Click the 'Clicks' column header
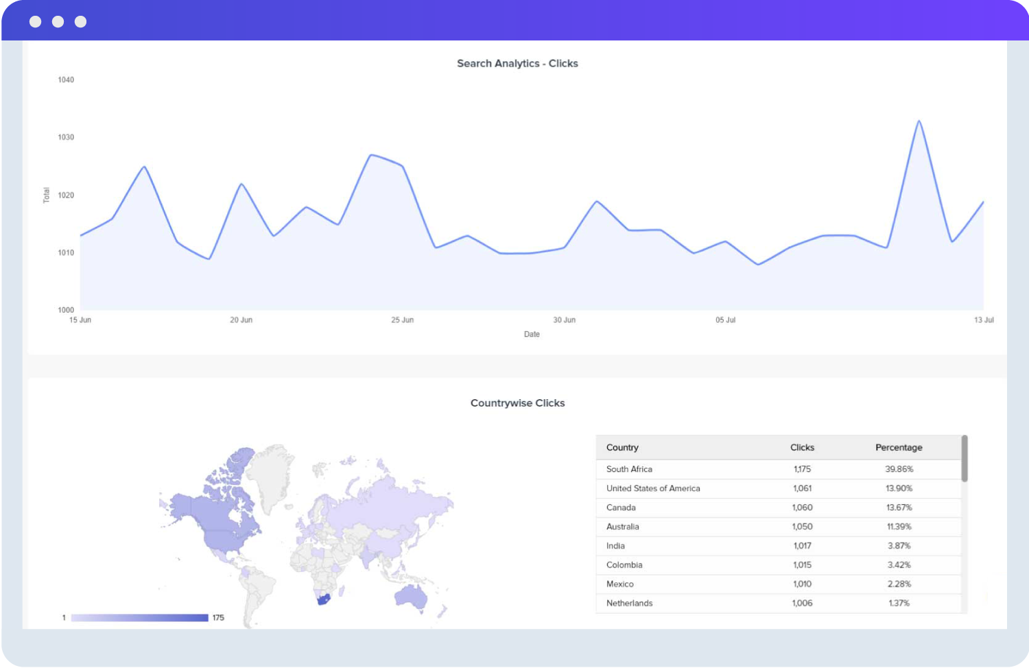The width and height of the screenshot is (1029, 668). tap(802, 447)
